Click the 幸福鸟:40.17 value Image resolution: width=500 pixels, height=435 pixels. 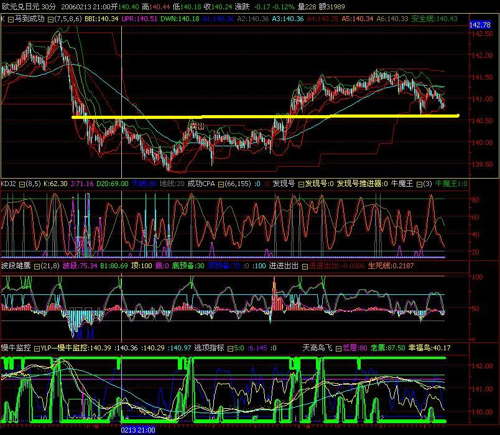pyautogui.click(x=429, y=348)
